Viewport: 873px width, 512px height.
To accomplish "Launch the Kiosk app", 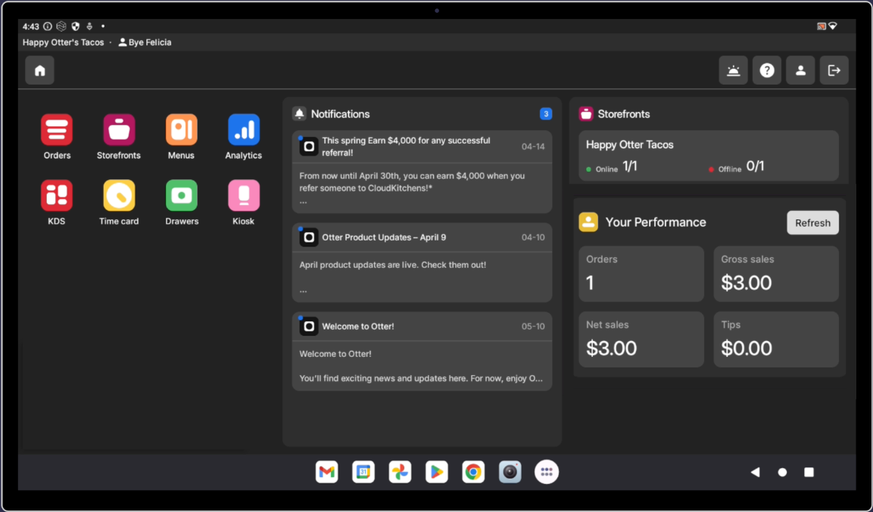I will (x=243, y=196).
